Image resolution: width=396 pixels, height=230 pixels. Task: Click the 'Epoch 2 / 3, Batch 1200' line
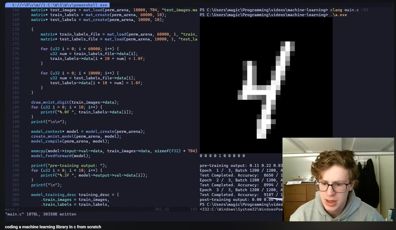point(241,180)
